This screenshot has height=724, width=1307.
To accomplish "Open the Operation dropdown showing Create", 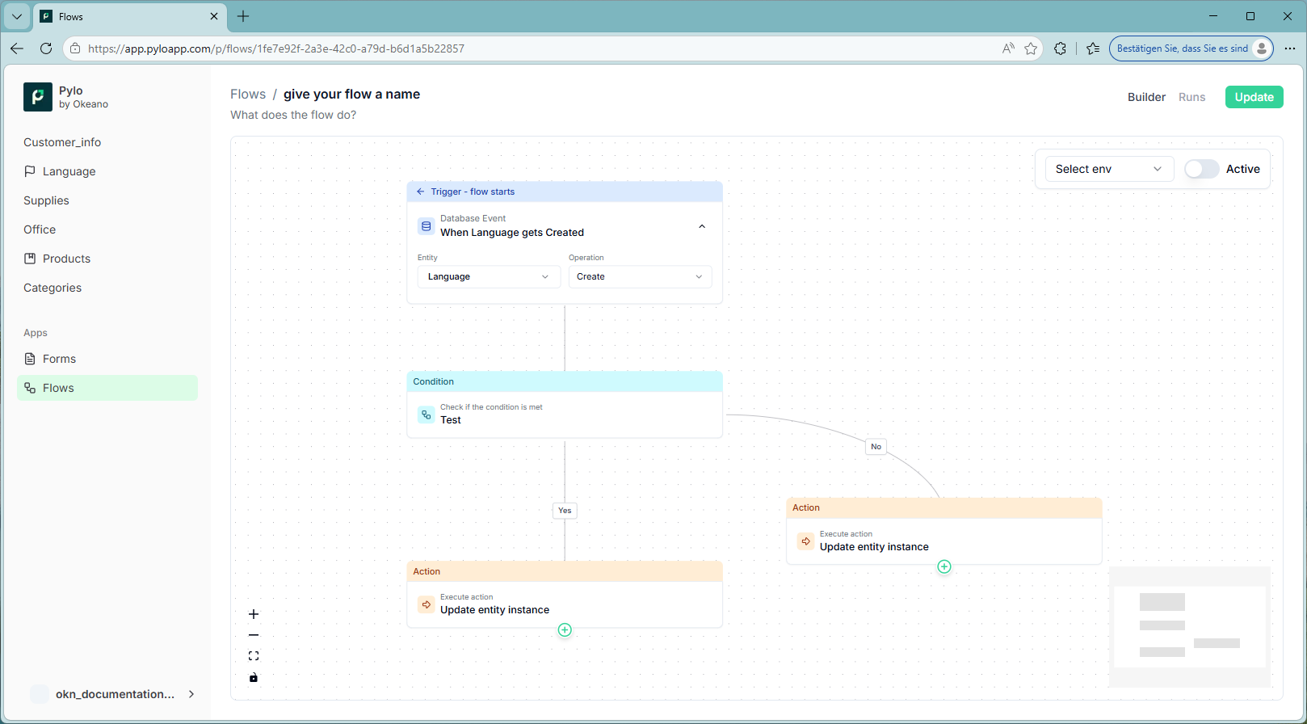I will [639, 276].
